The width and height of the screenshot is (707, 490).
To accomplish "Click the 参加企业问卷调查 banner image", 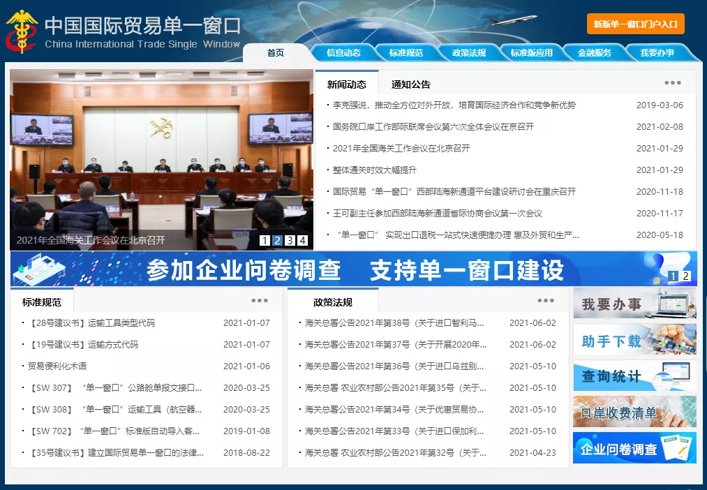I will click(349, 269).
